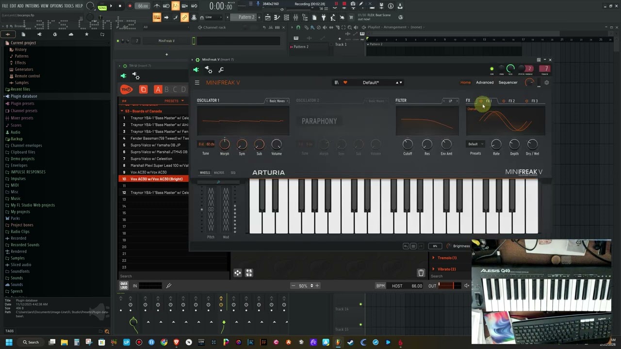This screenshot has width=621, height=349.
Task: Open the cloud tab in Browser
Action: (71, 34)
